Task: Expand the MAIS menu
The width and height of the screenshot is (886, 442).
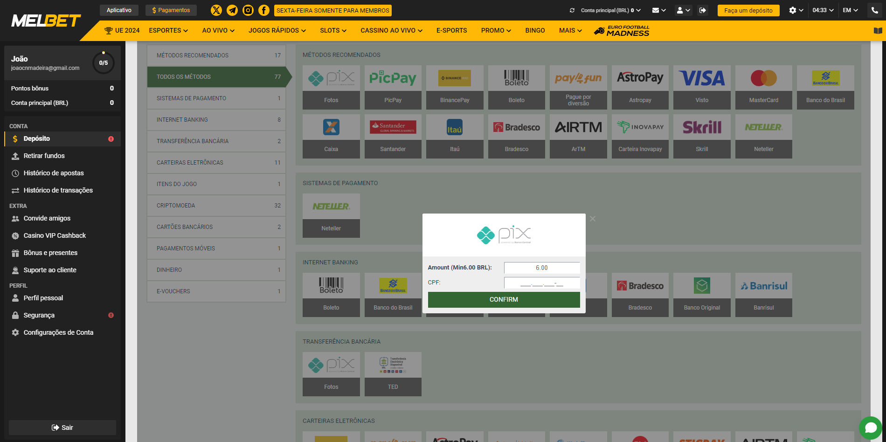Action: click(x=570, y=30)
